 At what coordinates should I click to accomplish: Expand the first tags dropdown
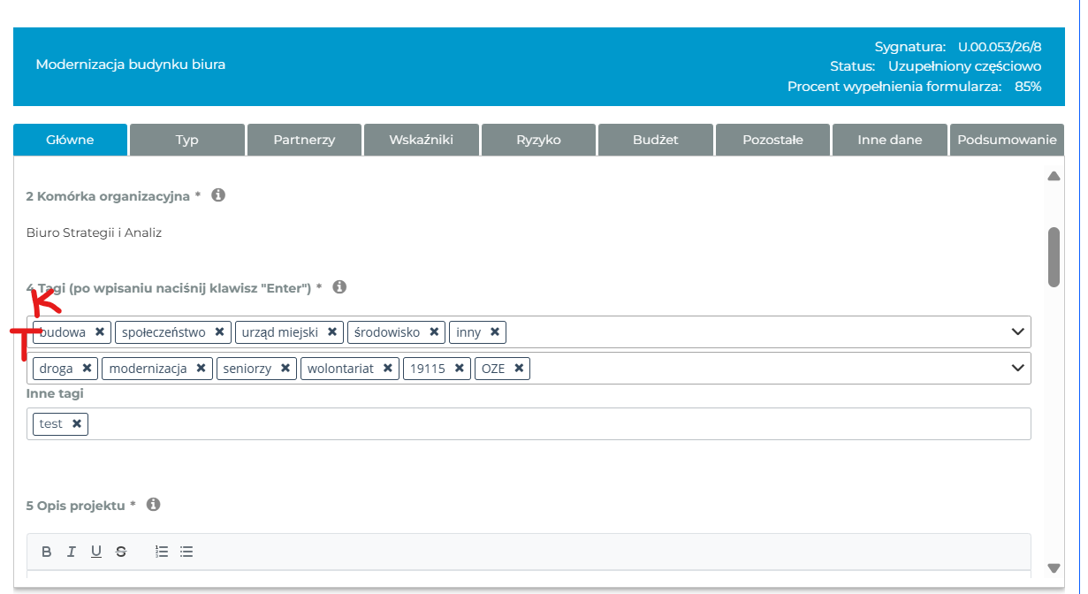1017,332
